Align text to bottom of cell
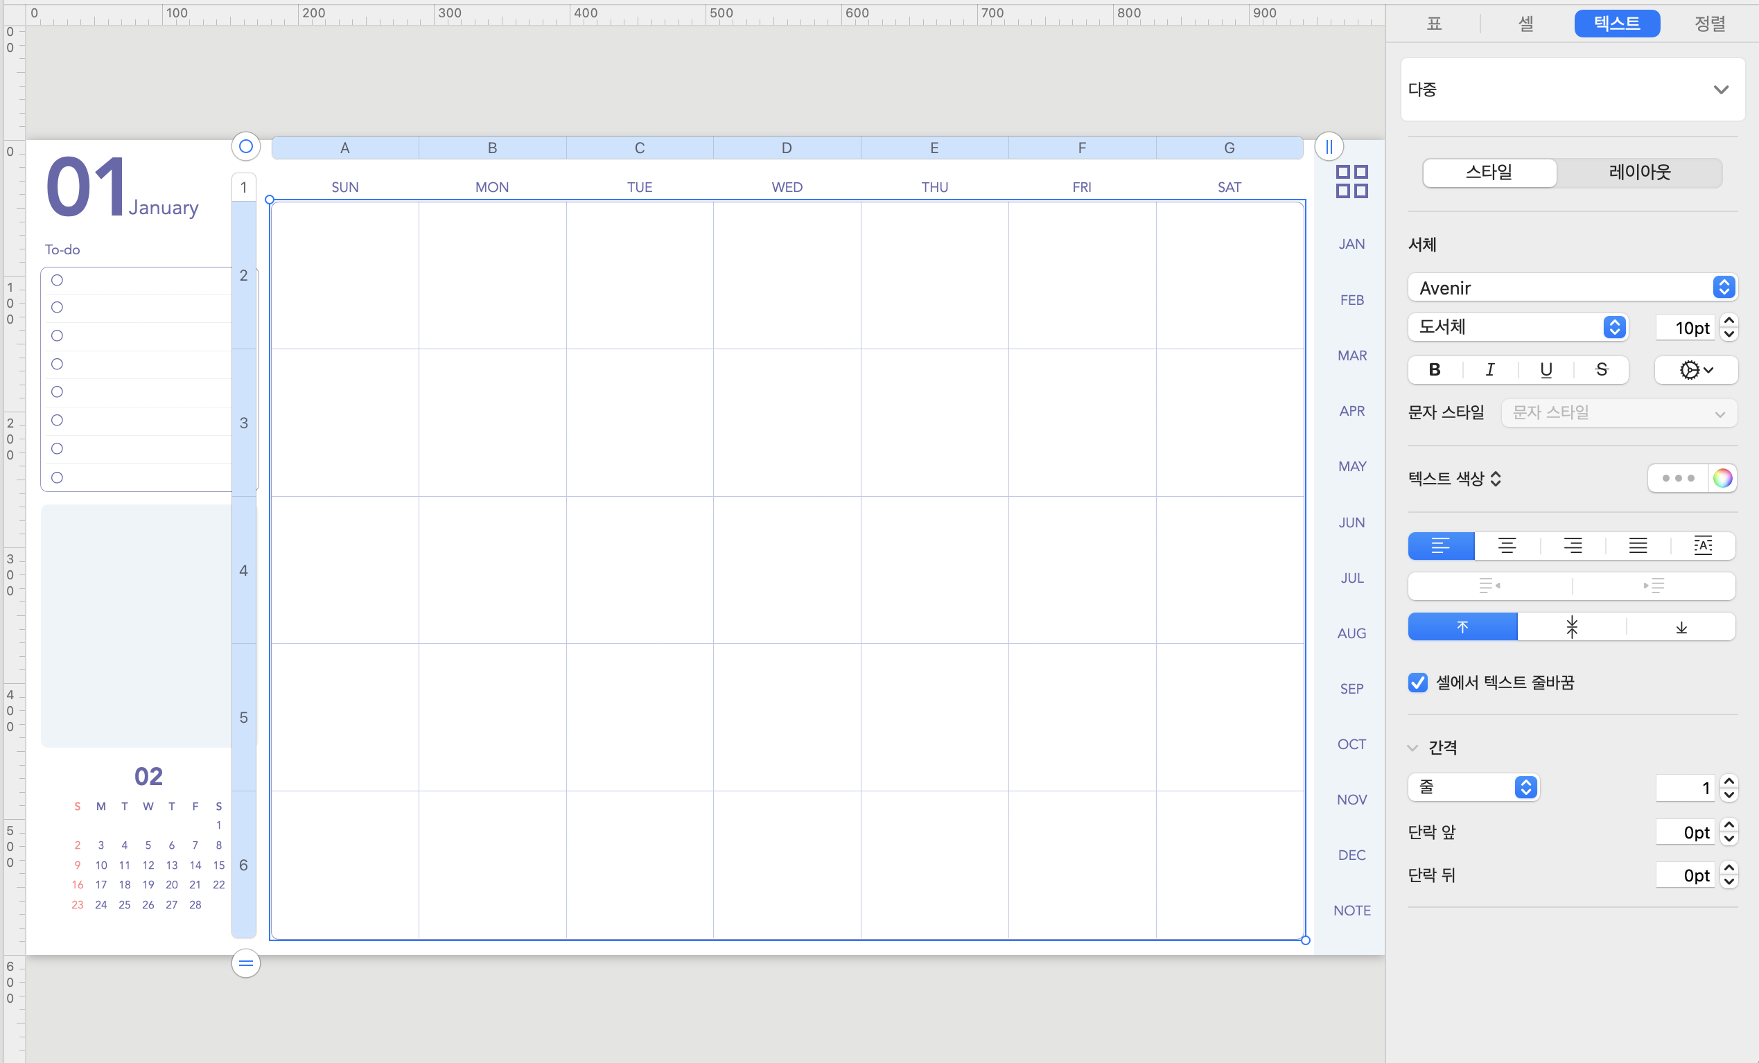 pyautogui.click(x=1681, y=627)
